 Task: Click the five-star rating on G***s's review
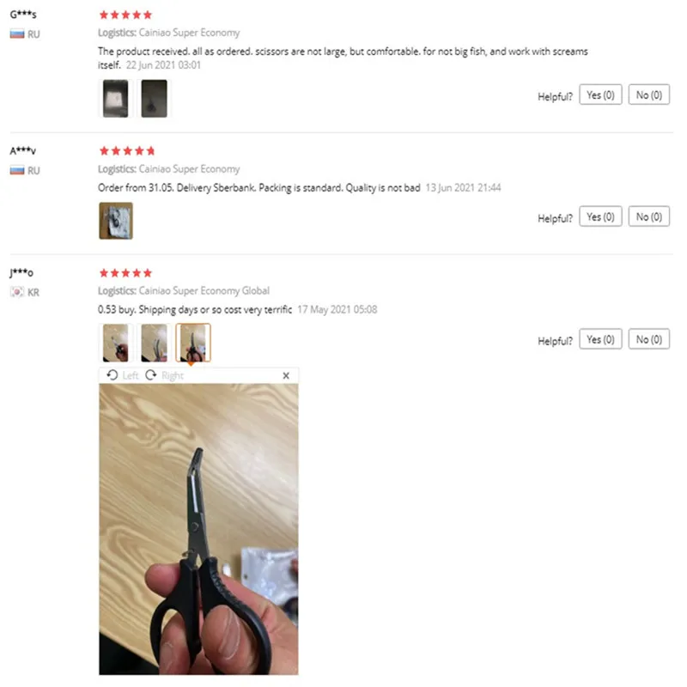pos(125,15)
